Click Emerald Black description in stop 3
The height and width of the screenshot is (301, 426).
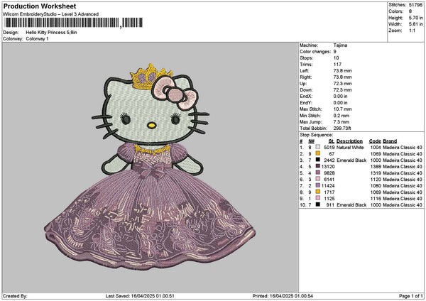351,160
